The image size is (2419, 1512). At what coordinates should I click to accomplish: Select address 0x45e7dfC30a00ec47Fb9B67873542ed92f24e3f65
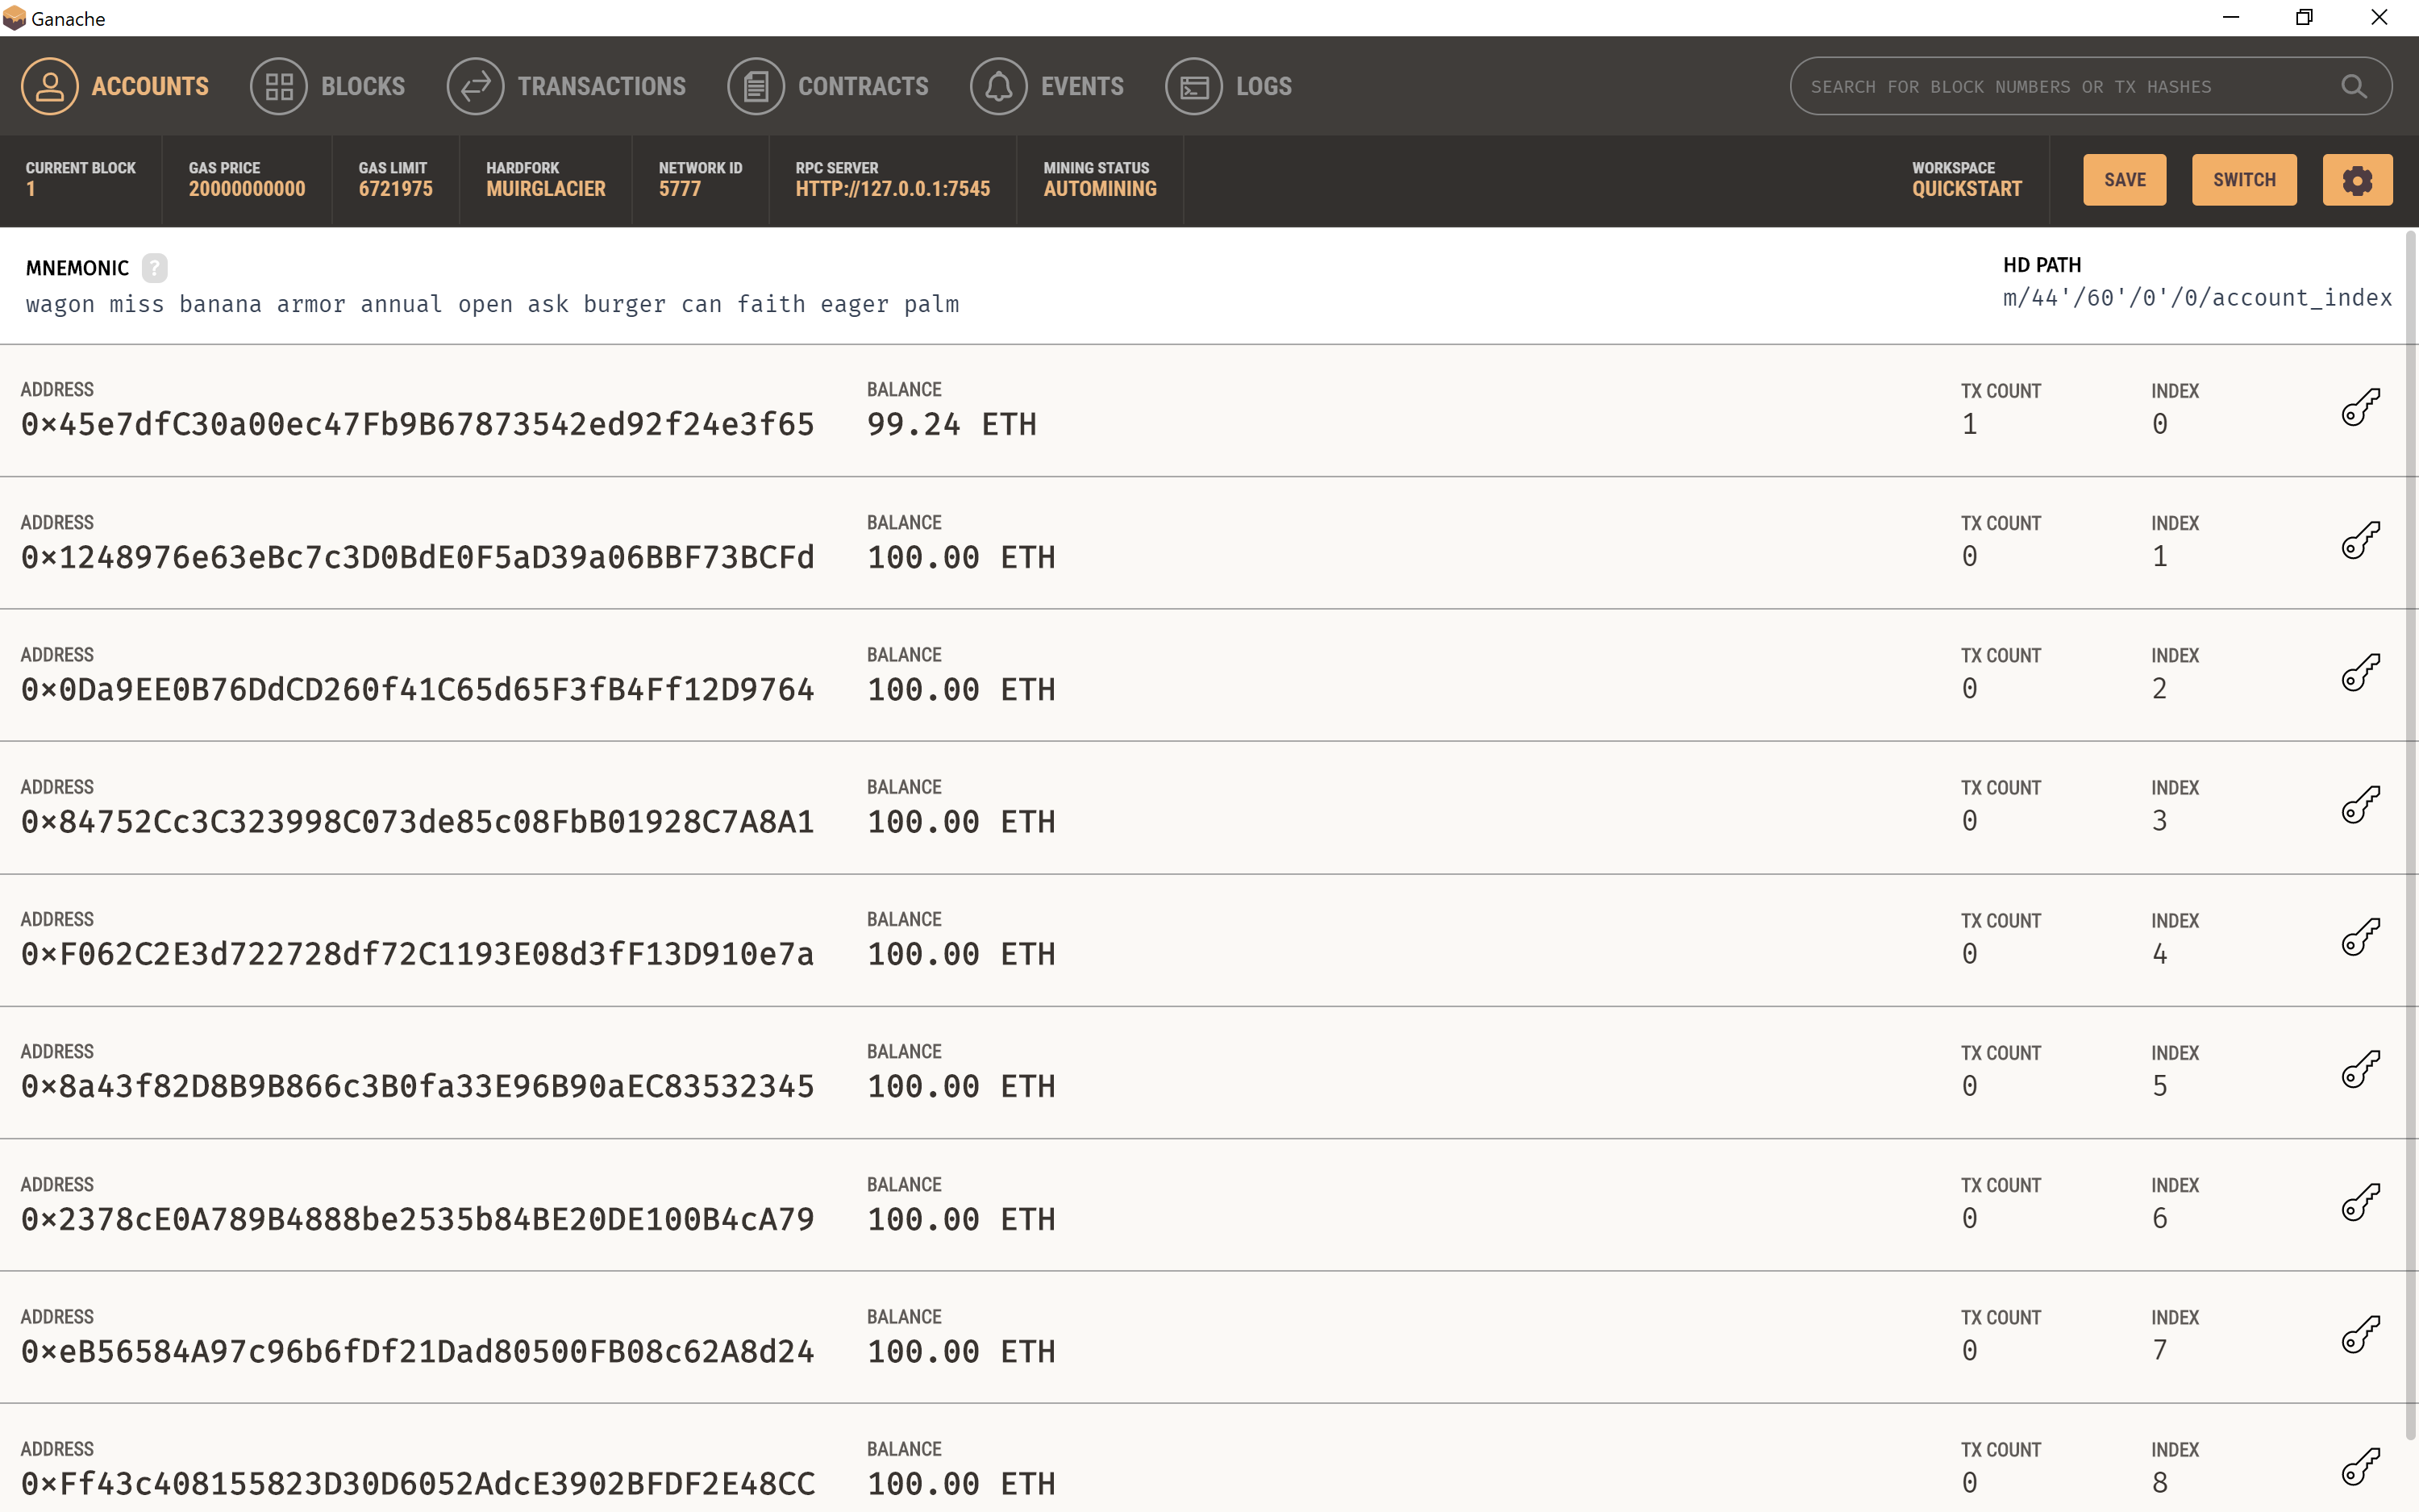(x=418, y=424)
